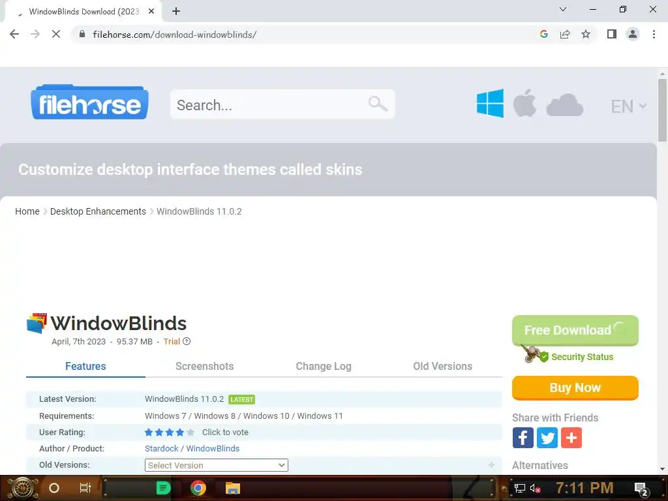Screen dimensions: 668x501
Task: Open Task View in taskbar
Action: pyautogui.click(x=85, y=488)
